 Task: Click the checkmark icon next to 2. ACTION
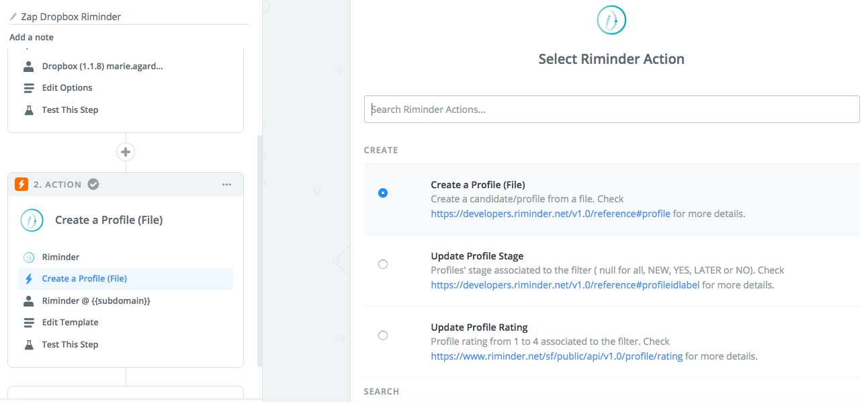[x=93, y=184]
